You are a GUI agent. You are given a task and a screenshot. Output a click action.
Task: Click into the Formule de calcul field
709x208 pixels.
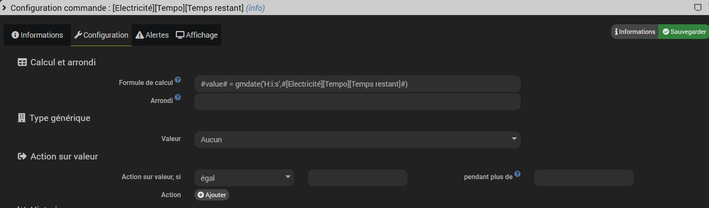(357, 84)
